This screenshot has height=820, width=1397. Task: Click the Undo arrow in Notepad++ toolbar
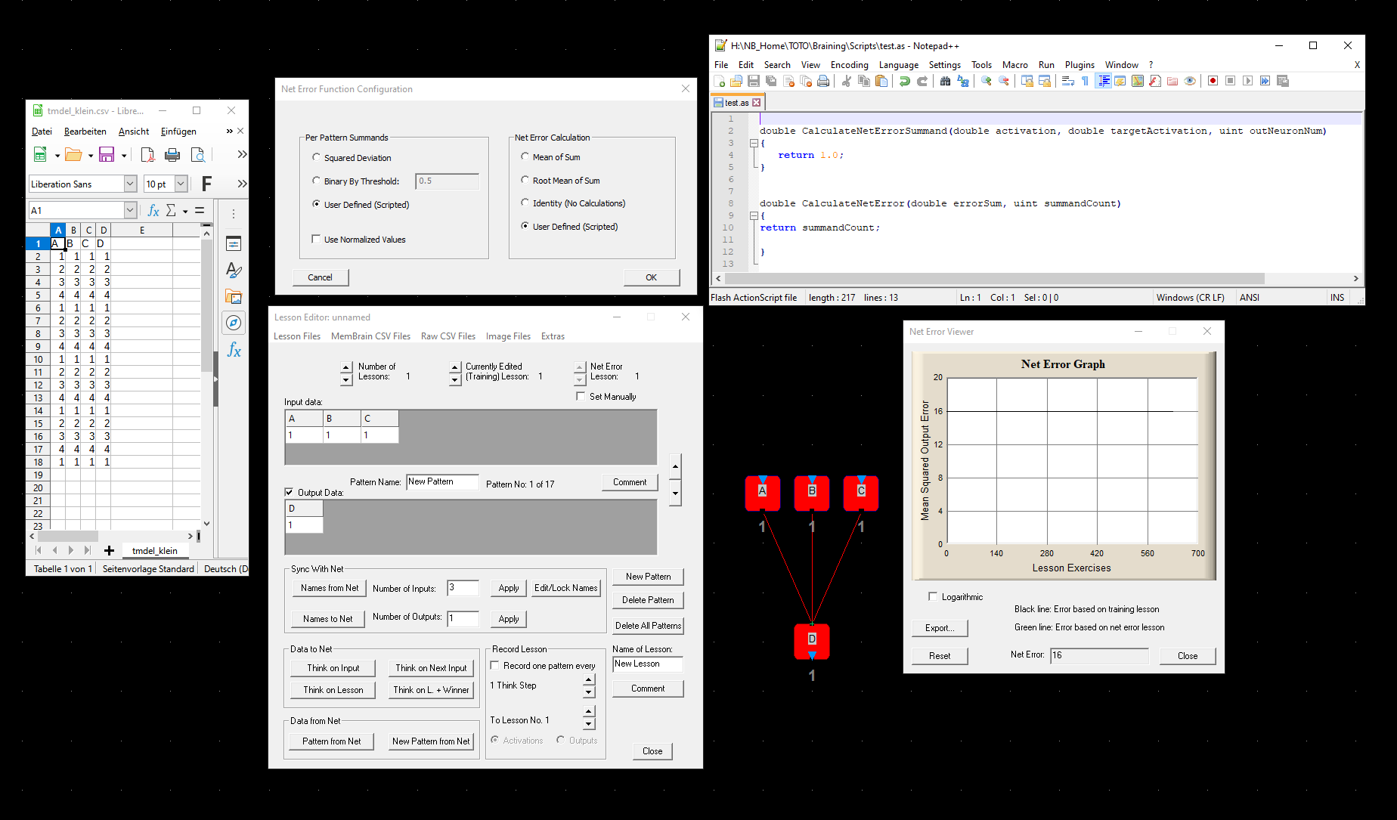tap(904, 82)
